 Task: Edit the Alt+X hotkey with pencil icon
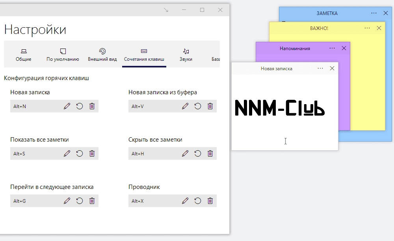tap(185, 201)
